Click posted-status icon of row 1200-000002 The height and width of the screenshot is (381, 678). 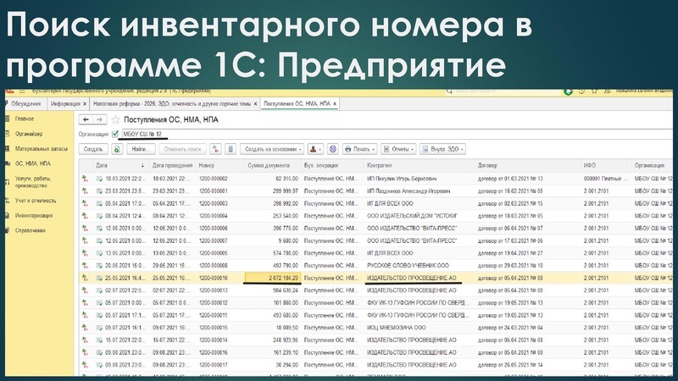pos(85,179)
